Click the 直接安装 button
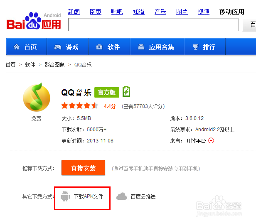Viewport: 256px width, 223px height. point(83,168)
